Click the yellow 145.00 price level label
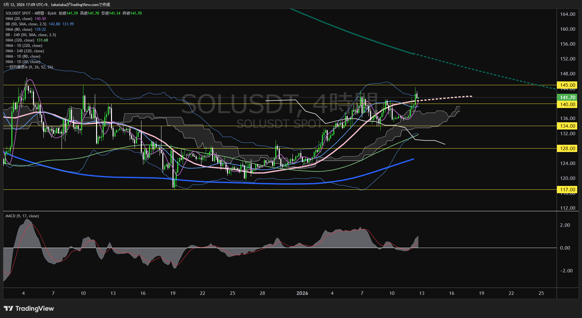 pos(567,85)
